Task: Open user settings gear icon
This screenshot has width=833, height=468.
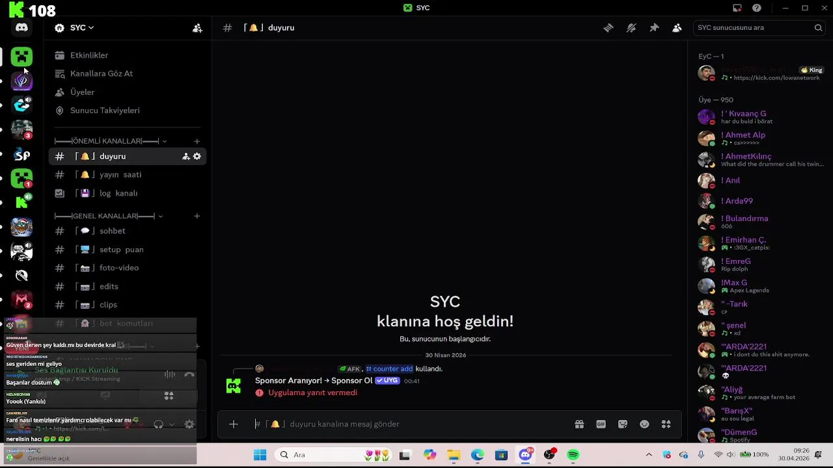Action: (x=189, y=424)
